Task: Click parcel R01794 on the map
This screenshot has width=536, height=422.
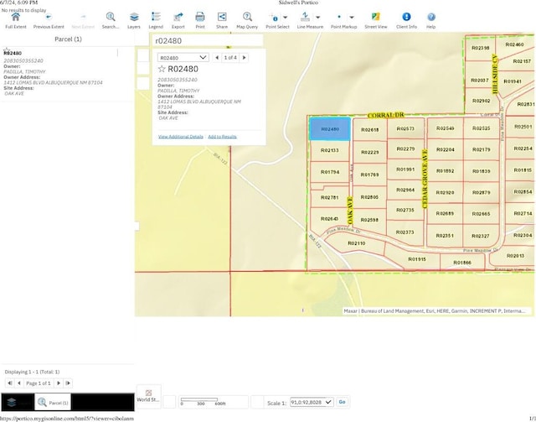Action: pyautogui.click(x=330, y=172)
